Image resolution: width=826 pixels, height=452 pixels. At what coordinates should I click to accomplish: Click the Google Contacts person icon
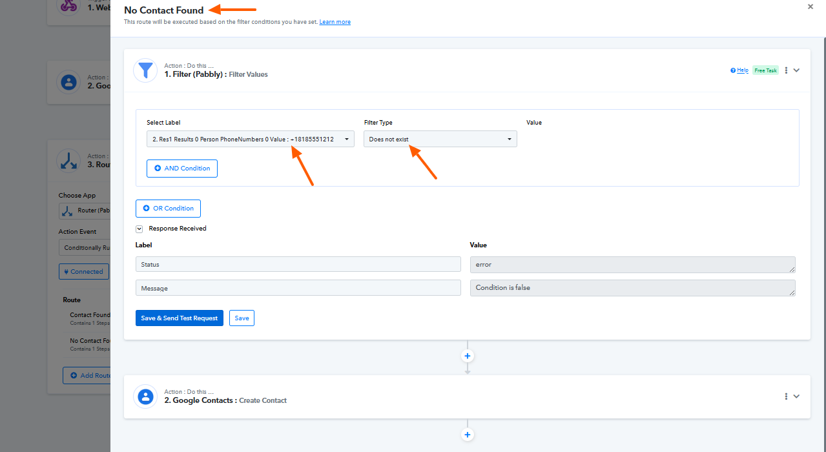(x=145, y=396)
